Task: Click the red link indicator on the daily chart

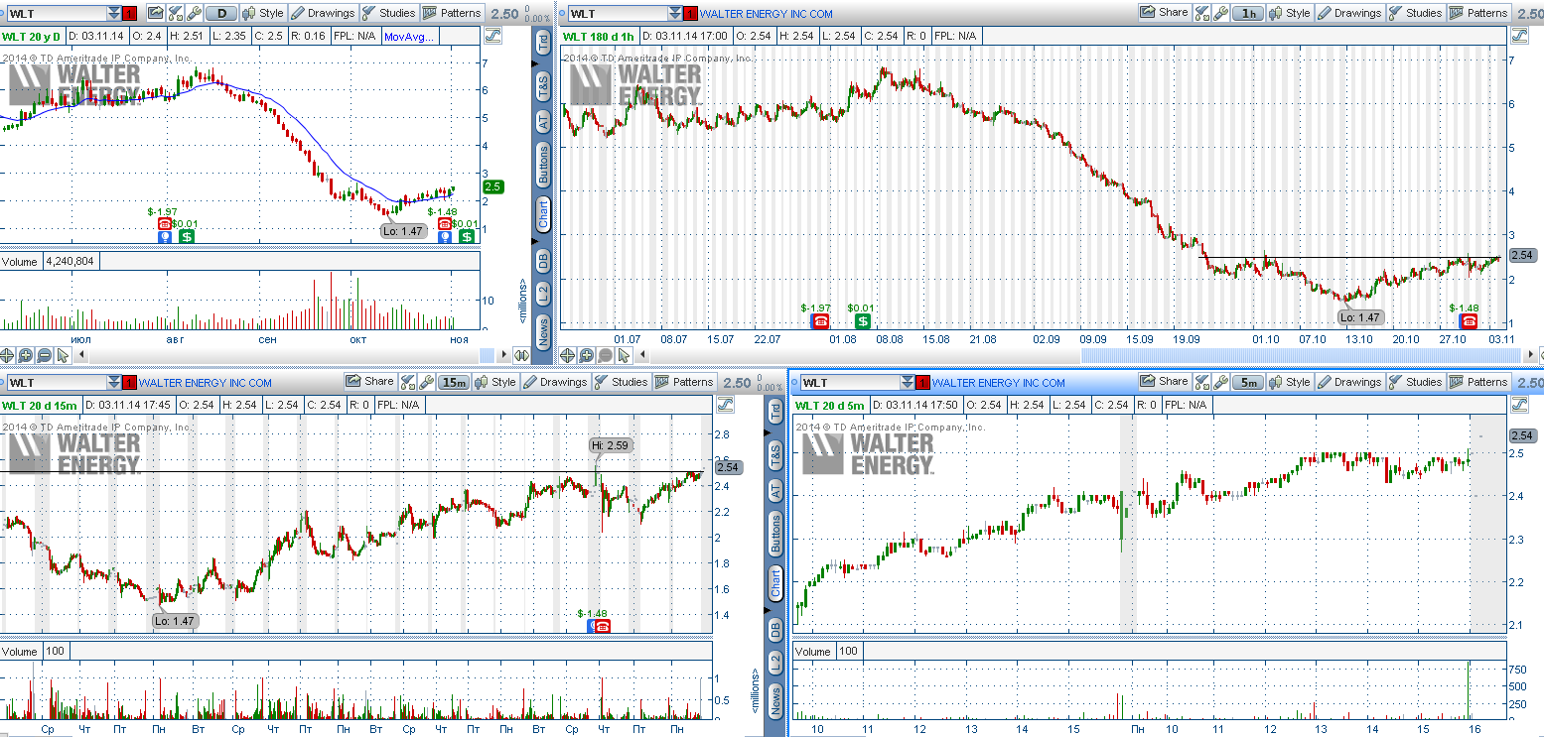Action: (129, 14)
